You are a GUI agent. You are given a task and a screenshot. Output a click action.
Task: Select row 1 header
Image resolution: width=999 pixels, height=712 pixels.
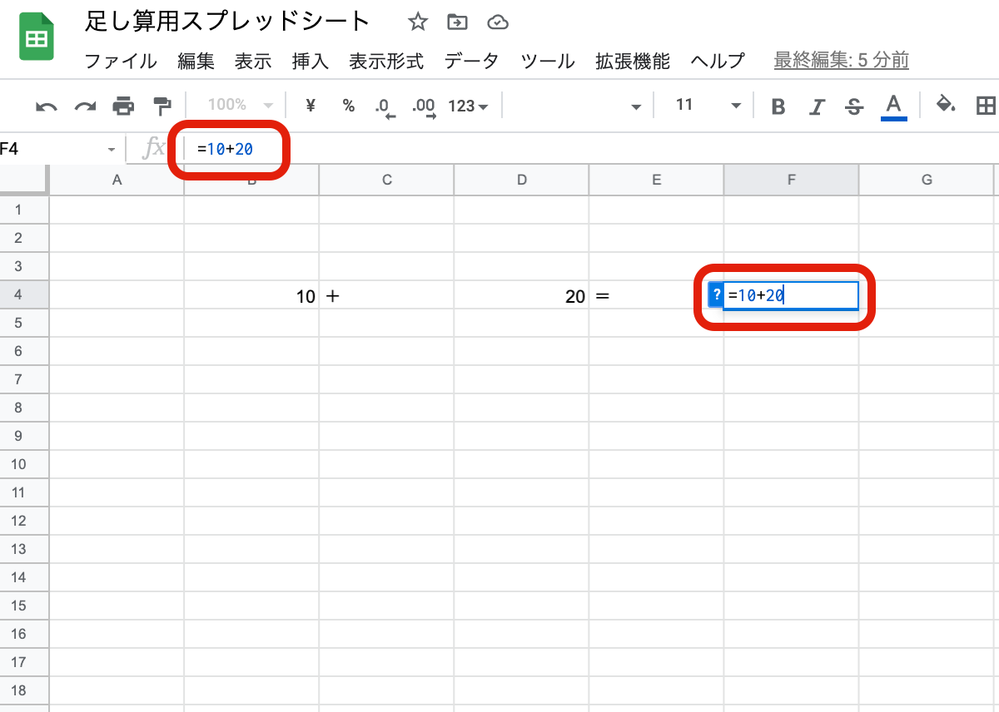click(24, 210)
